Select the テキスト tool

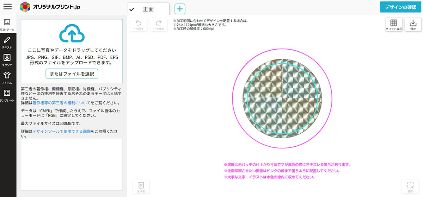(7, 42)
